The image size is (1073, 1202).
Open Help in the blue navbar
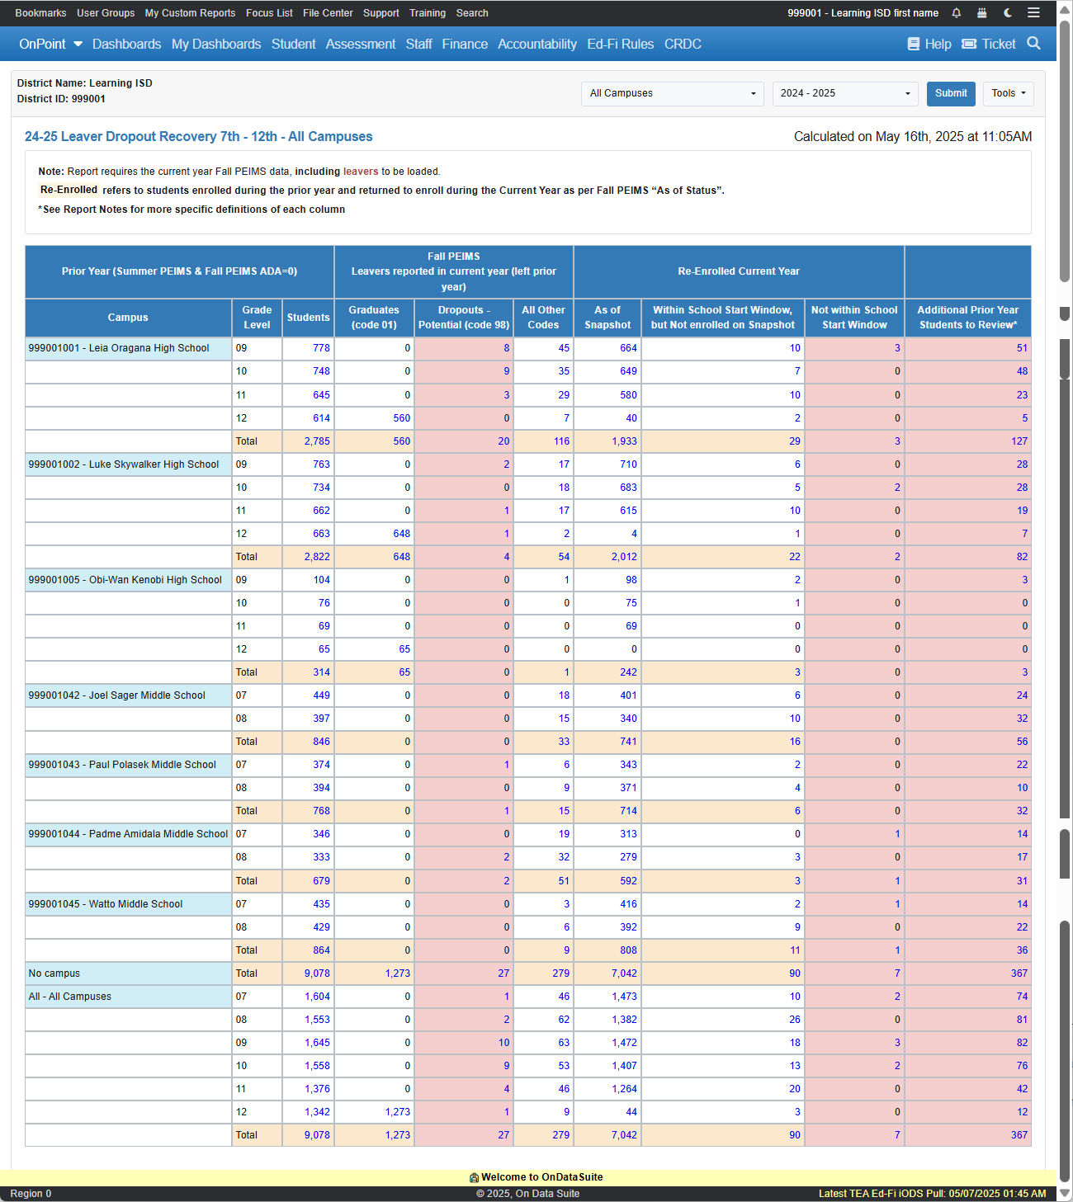tap(929, 44)
